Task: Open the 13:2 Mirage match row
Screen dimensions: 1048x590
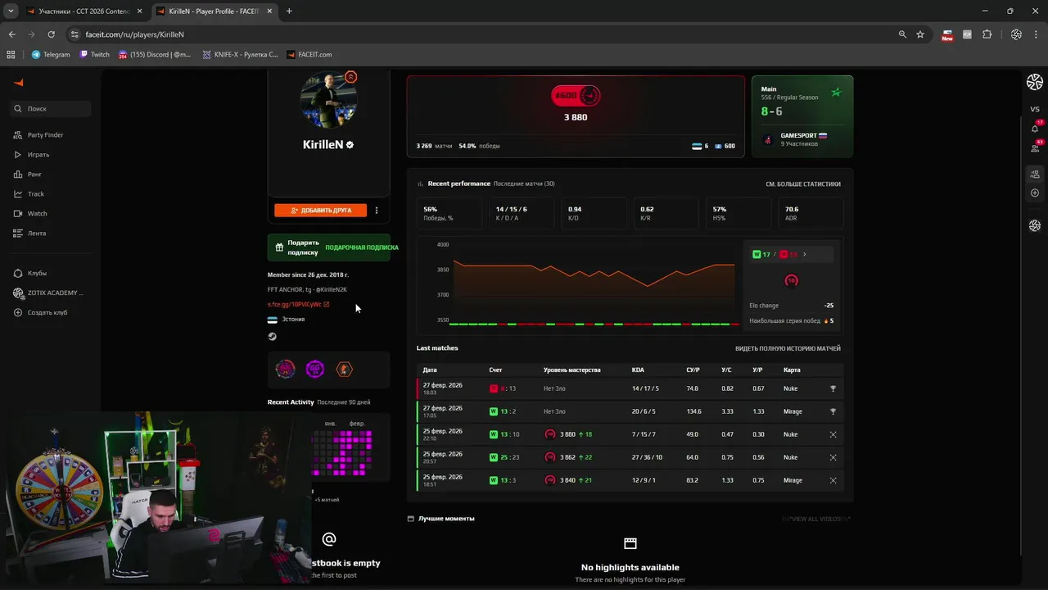Action: [x=630, y=411]
